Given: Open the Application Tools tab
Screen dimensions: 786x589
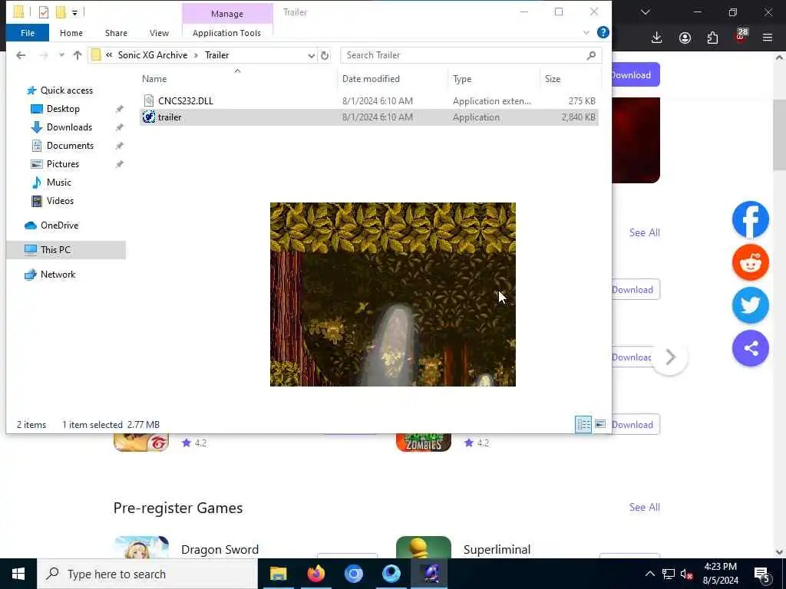Looking at the screenshot, I should pyautogui.click(x=226, y=33).
